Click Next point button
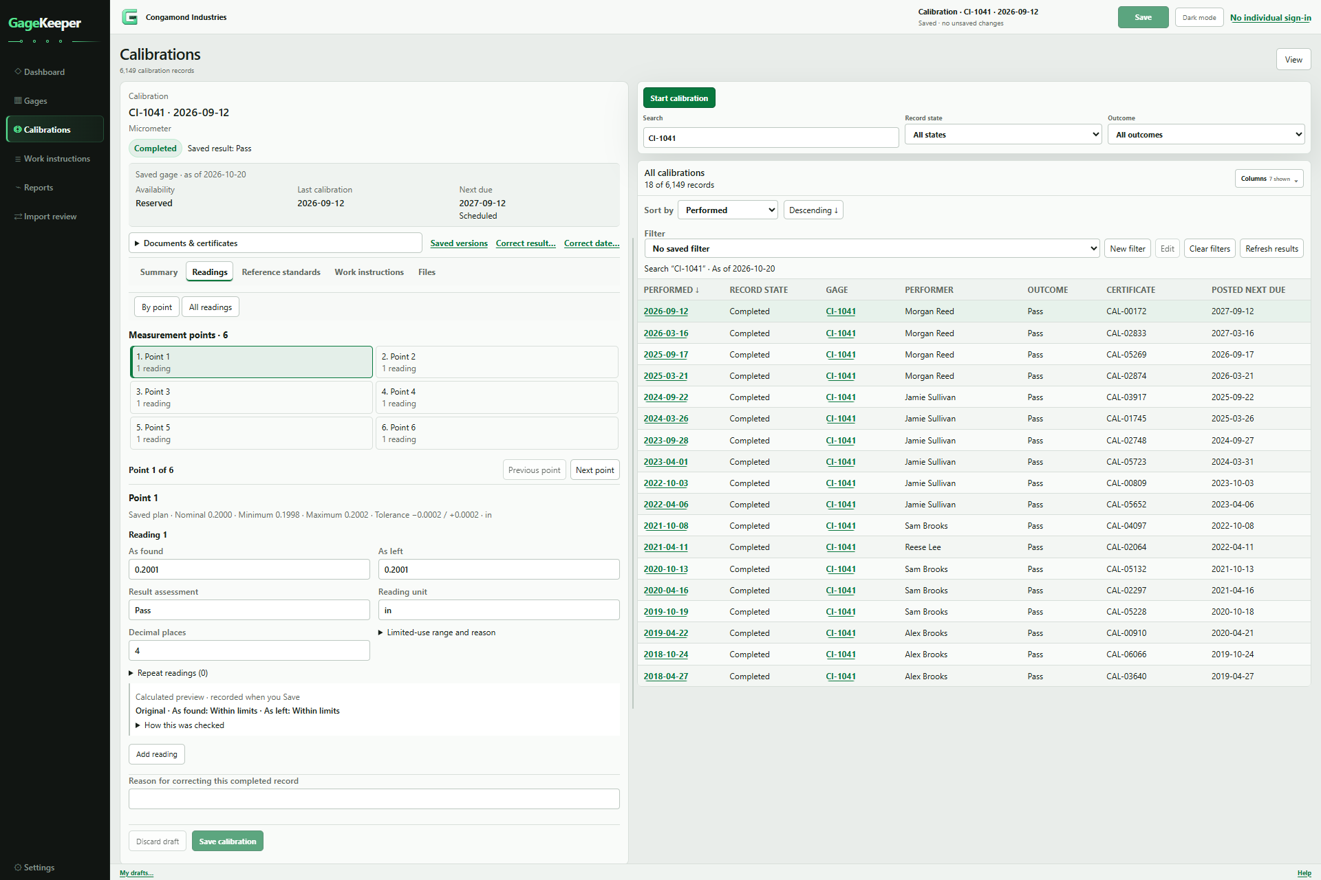This screenshot has width=1321, height=880. click(595, 470)
